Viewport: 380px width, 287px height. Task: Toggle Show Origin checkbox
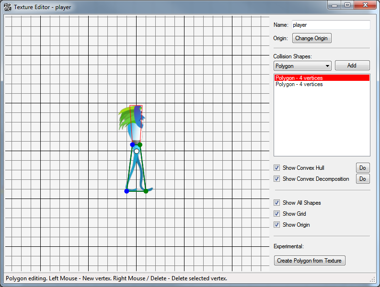[277, 224]
